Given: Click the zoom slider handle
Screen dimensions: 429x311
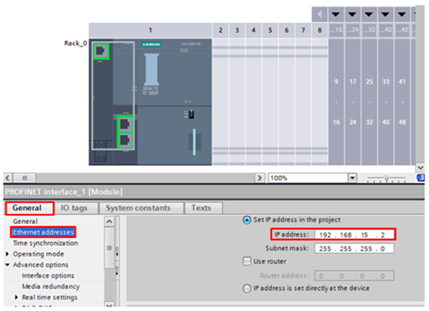Looking at the screenshot, I should click(x=386, y=178).
